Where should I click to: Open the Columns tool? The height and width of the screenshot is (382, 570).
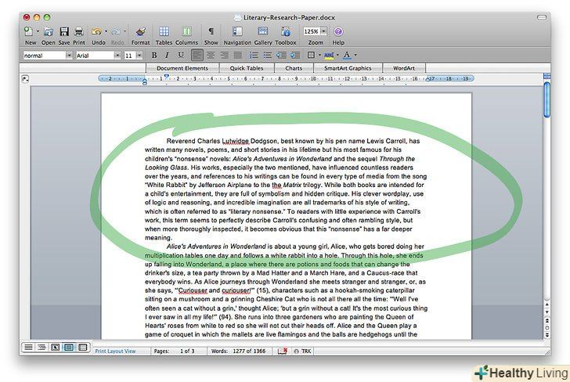pos(187,31)
